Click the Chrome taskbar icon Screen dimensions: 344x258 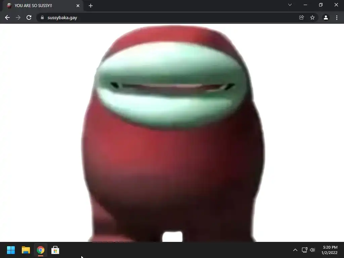(41, 250)
